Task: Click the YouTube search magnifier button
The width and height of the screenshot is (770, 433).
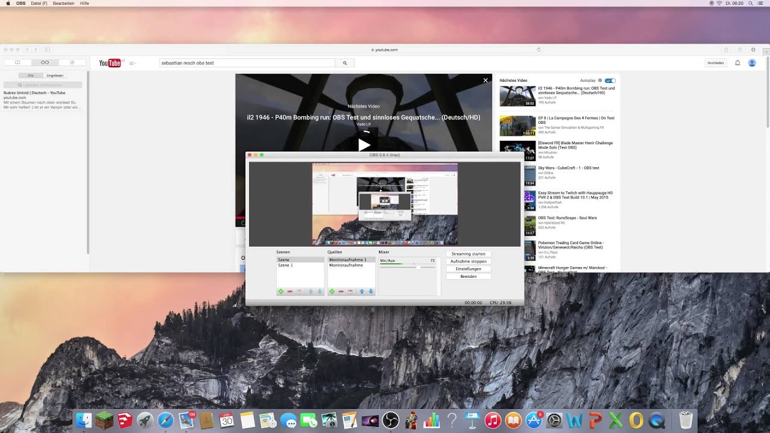Action: [x=345, y=63]
